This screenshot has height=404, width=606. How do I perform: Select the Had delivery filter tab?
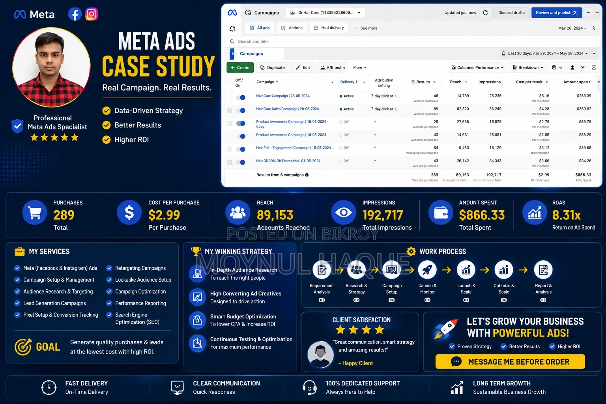click(329, 28)
